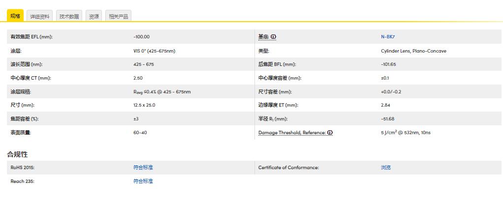Viewport: 503px width, 202px height.
Task: Click the info icon beside Damage Threshold
Action: pos(330,133)
